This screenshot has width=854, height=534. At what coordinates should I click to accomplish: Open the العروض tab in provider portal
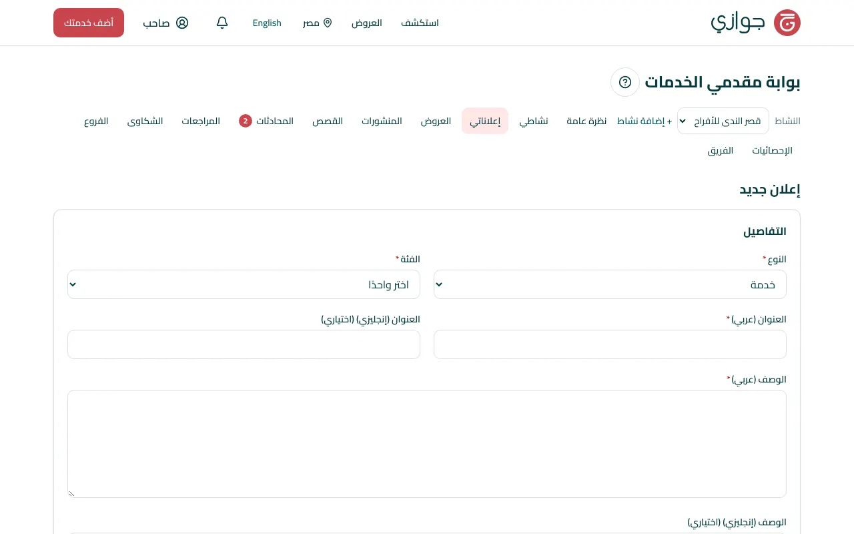pyautogui.click(x=436, y=121)
